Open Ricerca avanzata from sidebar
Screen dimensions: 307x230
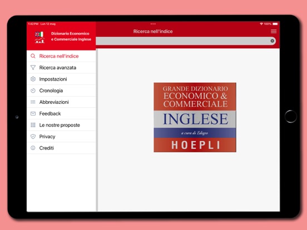pyautogui.click(x=61, y=67)
